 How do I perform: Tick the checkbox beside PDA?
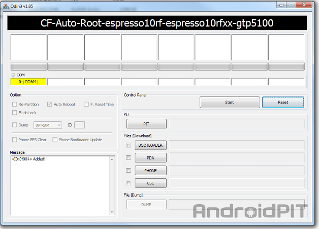pyautogui.click(x=129, y=157)
